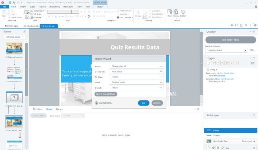
Task: Follow the 1.3 Draw from Quiz Bank link
Action: click(x=223, y=79)
